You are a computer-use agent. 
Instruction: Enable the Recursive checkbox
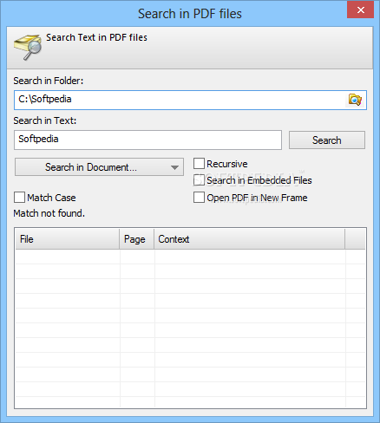tap(199, 164)
